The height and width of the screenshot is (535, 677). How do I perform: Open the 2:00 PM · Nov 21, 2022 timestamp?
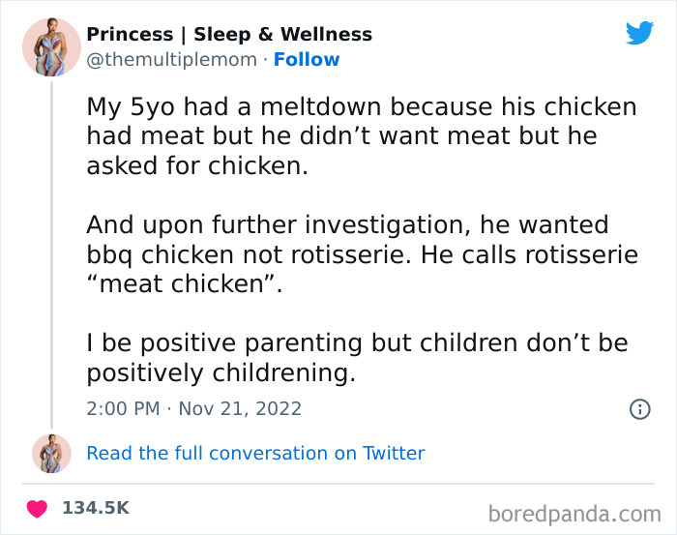point(194,408)
